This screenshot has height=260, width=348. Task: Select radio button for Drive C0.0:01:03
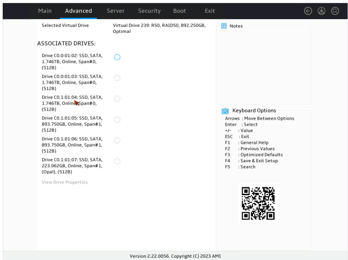[117, 78]
